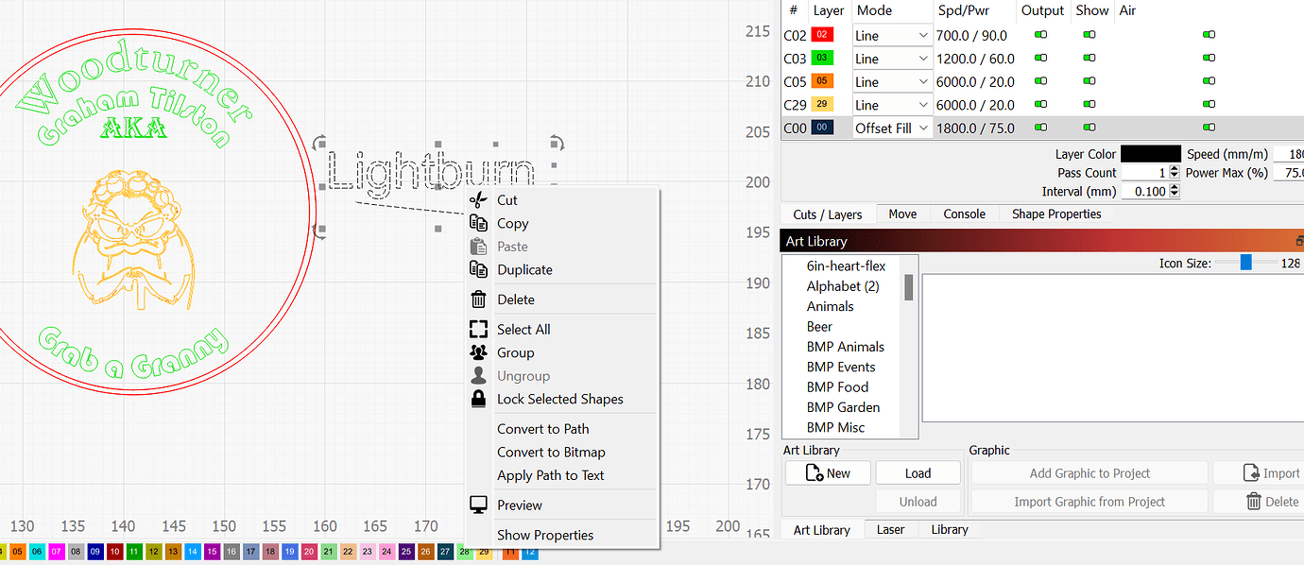Click the Load button in Art Library

(x=918, y=473)
